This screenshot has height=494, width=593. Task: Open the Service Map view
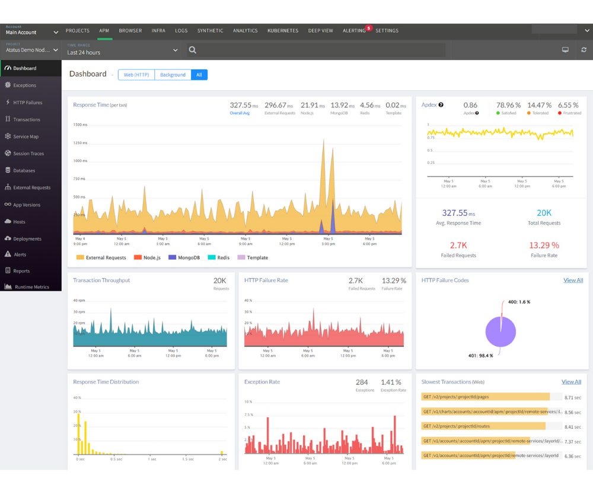(x=27, y=136)
